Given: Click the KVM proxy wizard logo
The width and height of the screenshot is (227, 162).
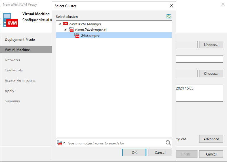Looking at the screenshot, I should [x=10, y=20].
